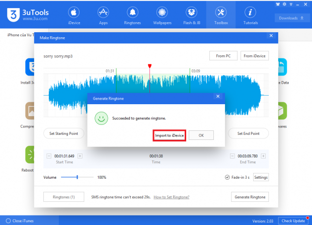Increase the Start Time value

(80, 156)
